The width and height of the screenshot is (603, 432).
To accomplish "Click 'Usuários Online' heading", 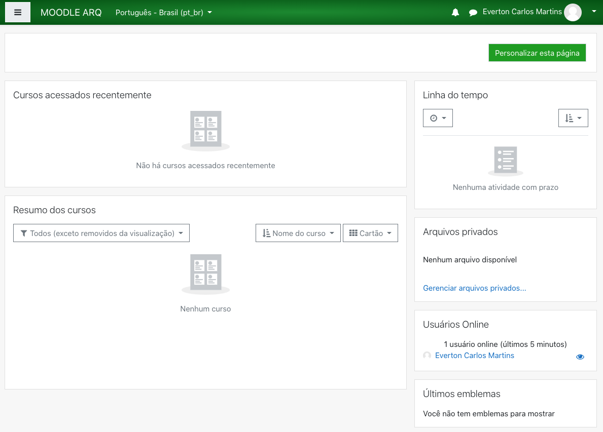I will click(x=456, y=325).
